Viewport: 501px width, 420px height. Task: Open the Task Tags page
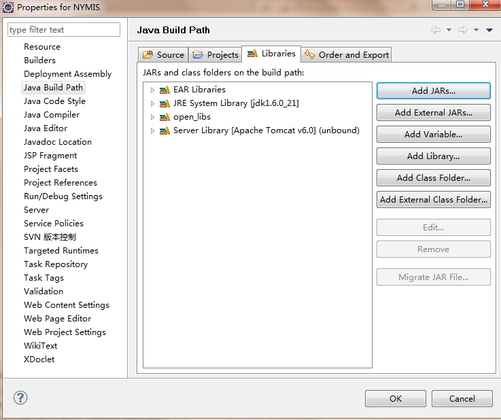pos(44,278)
